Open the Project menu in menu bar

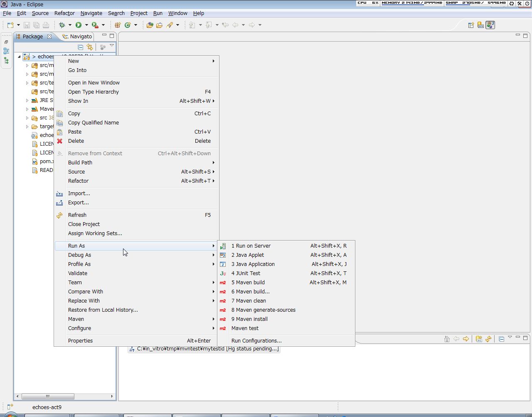click(139, 13)
